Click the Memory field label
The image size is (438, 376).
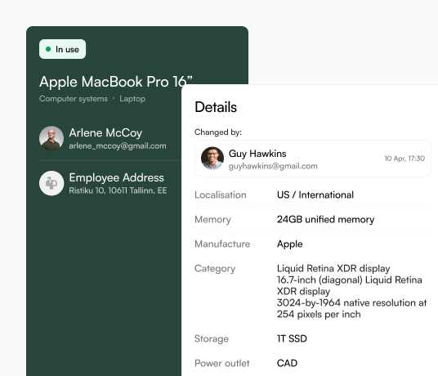coord(212,220)
